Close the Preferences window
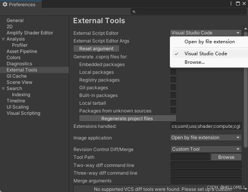Viewport: 248px width, 192px height. [244, 3]
